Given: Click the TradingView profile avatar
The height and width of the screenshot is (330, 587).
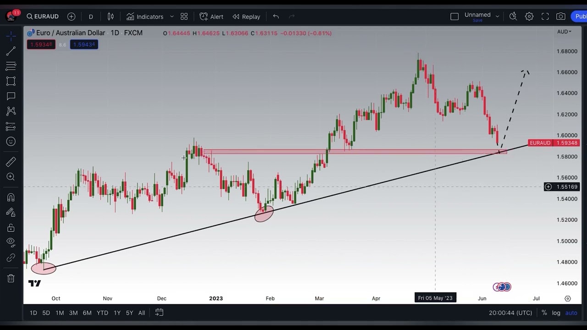Looking at the screenshot, I should click(x=11, y=16).
